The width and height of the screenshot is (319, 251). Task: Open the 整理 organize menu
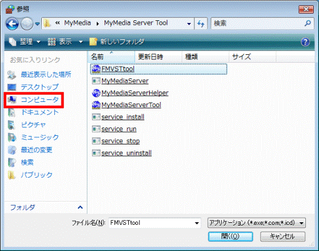[x=24, y=41]
